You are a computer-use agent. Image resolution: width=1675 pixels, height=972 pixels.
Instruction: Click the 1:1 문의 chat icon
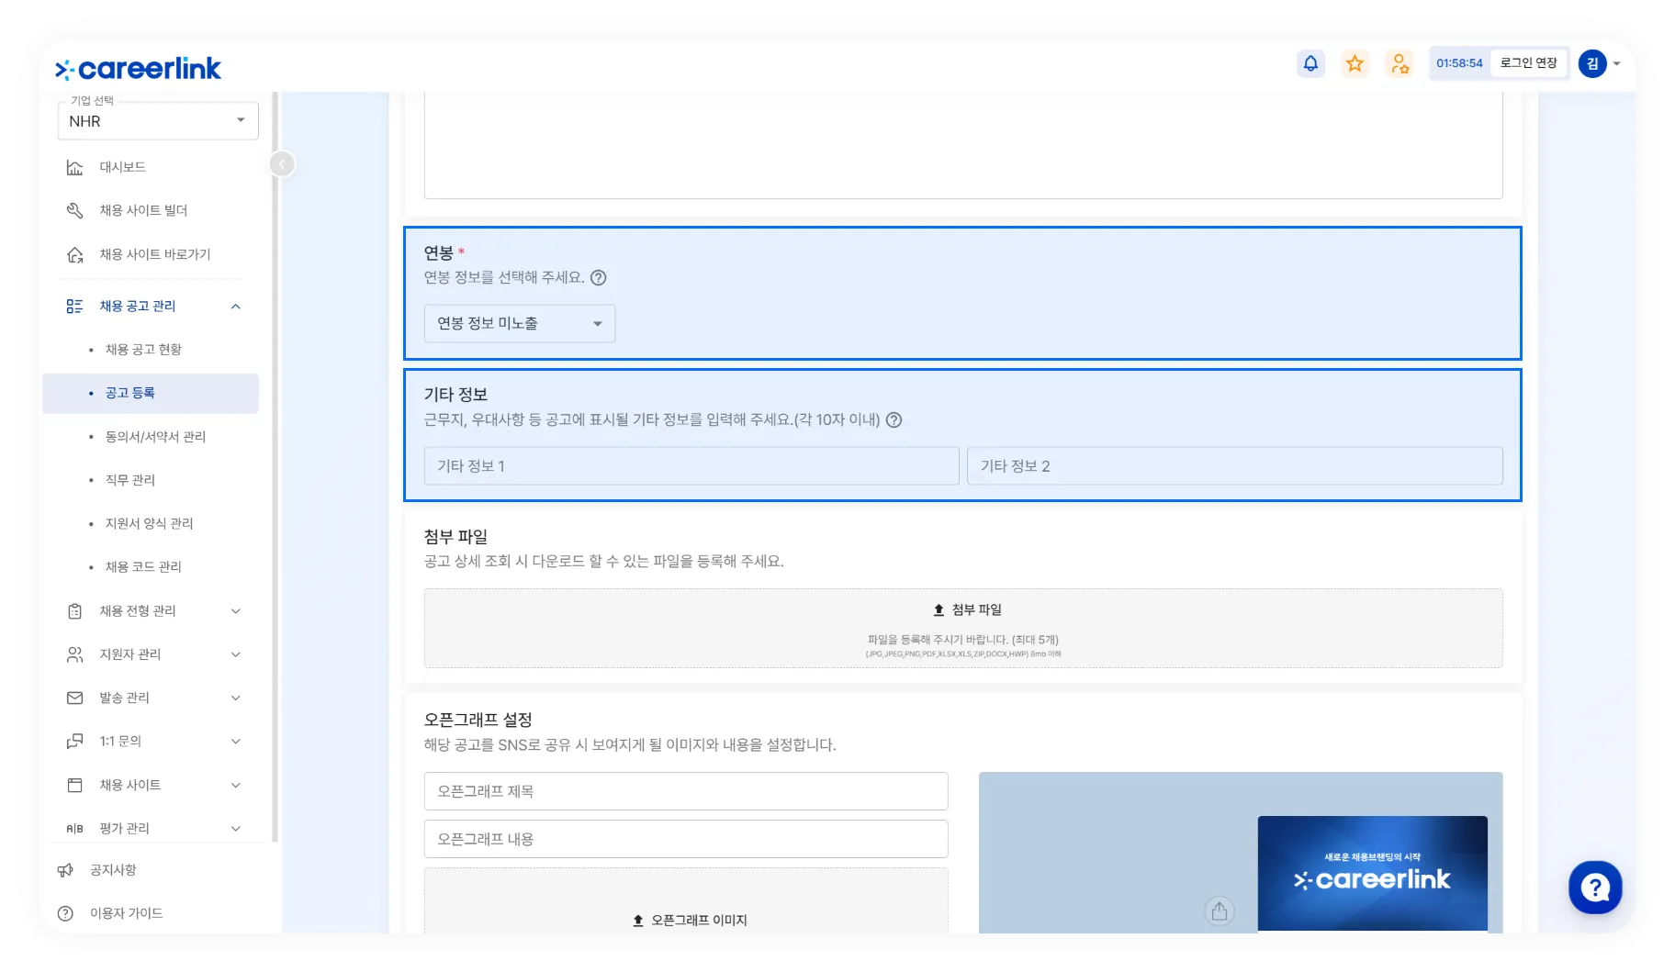[x=75, y=742]
